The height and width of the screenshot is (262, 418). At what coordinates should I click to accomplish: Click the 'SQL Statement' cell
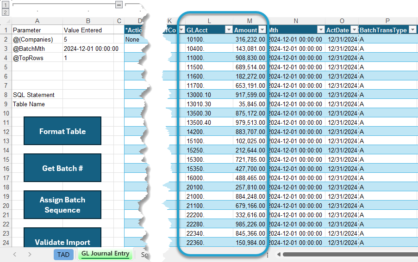(x=37, y=95)
